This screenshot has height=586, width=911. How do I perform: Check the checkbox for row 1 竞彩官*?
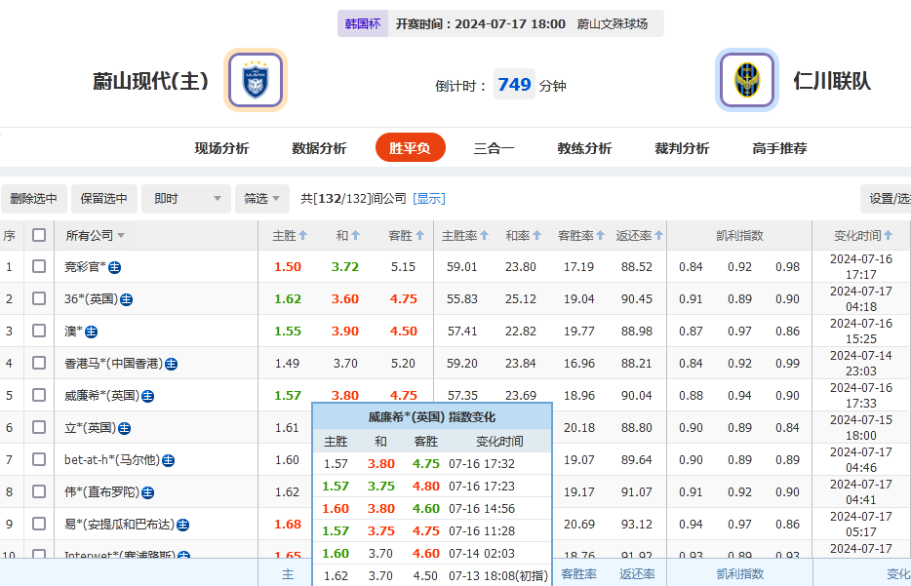coord(38,266)
